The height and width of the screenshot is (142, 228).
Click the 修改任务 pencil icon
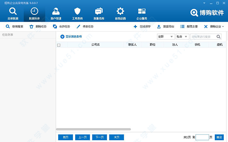pyautogui.click(x=78, y=27)
